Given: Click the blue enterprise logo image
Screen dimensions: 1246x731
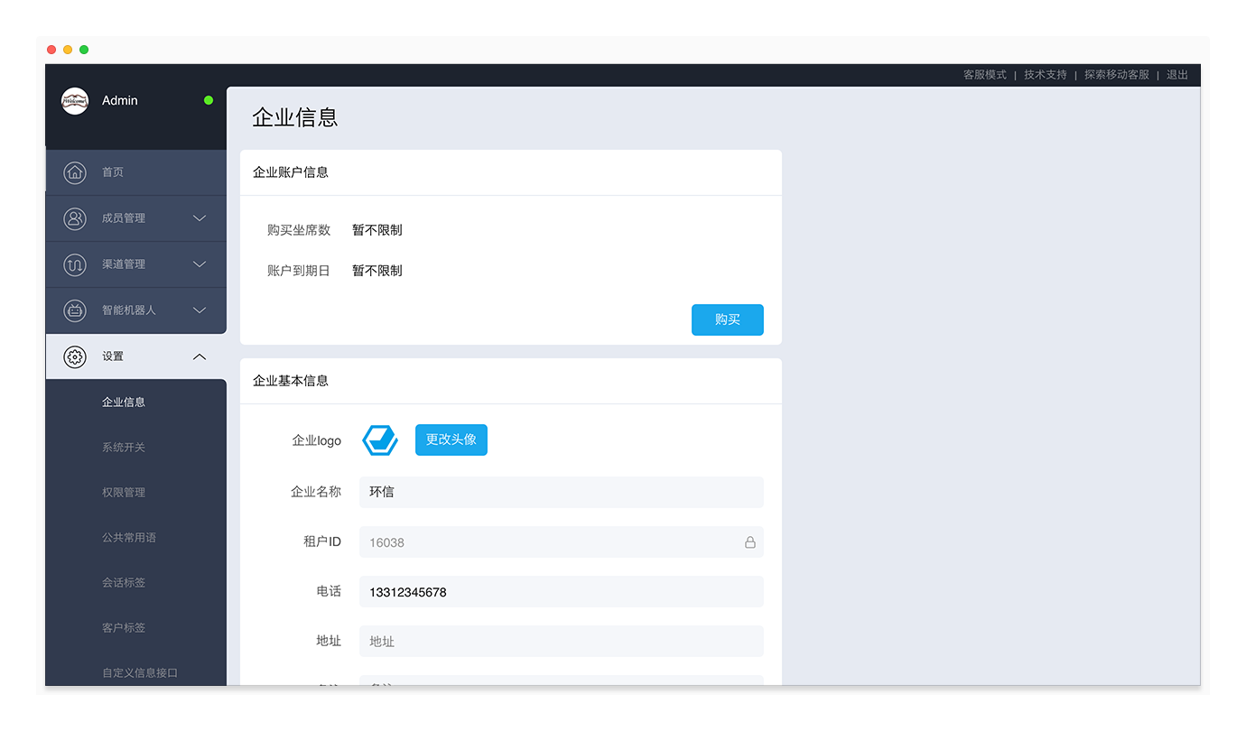Looking at the screenshot, I should click(x=380, y=440).
